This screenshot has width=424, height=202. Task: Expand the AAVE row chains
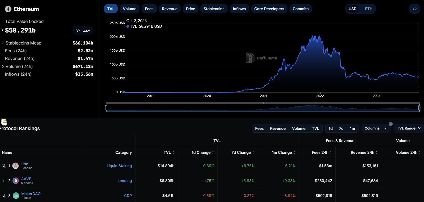[x=3, y=181]
